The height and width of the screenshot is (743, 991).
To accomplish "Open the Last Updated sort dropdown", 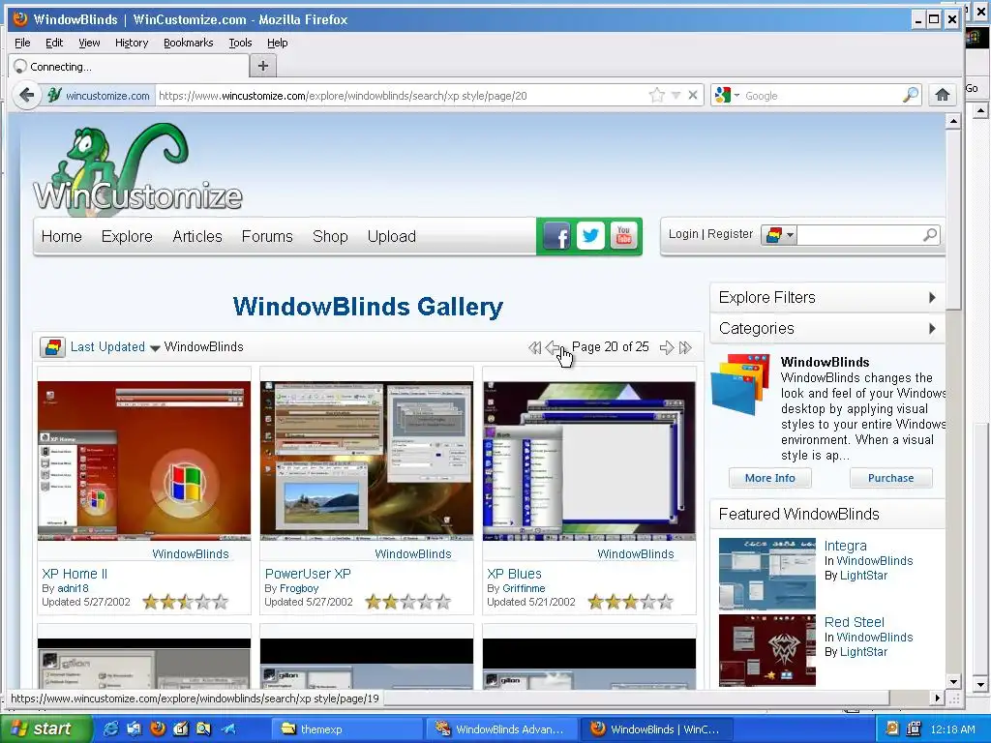I will (x=115, y=347).
